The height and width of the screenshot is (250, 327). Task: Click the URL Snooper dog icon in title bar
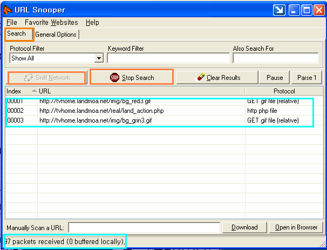8,10
